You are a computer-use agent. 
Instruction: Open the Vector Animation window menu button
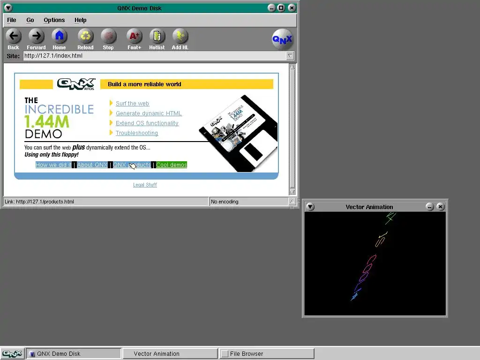310,207
